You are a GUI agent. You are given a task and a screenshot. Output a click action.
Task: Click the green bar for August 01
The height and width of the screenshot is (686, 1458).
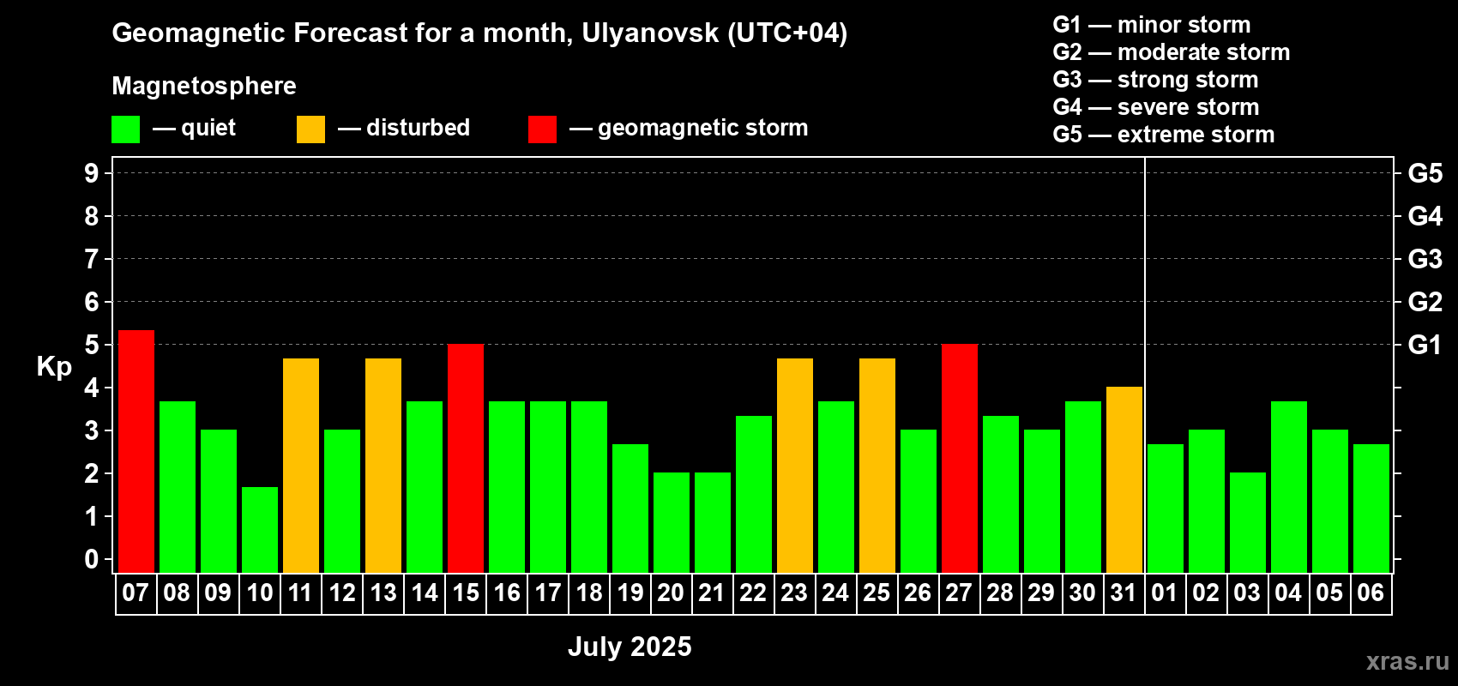pyautogui.click(x=1166, y=508)
